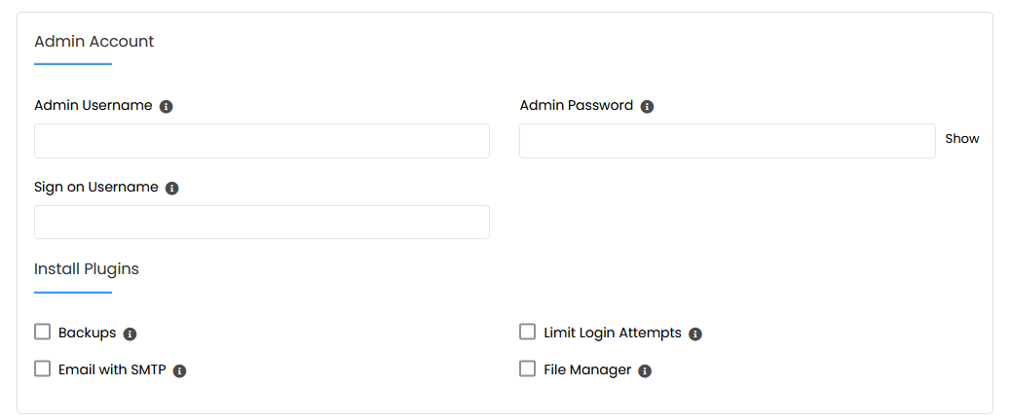The height and width of the screenshot is (420, 1013).
Task: Focus the Sign on Username input box
Action: tap(261, 223)
